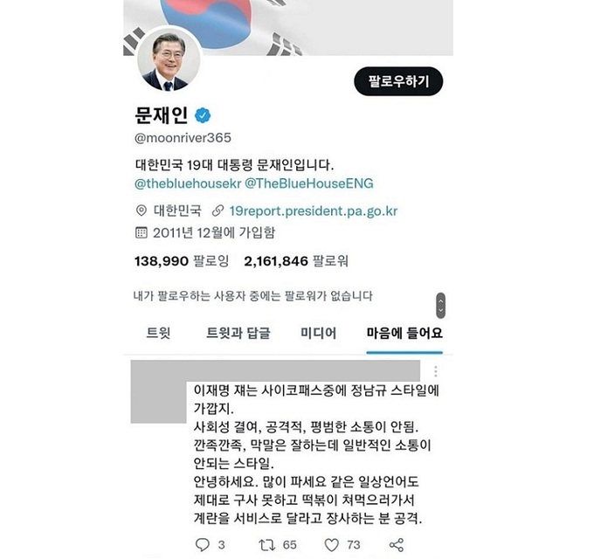Open the @thebluehousekr mention link

point(188,183)
